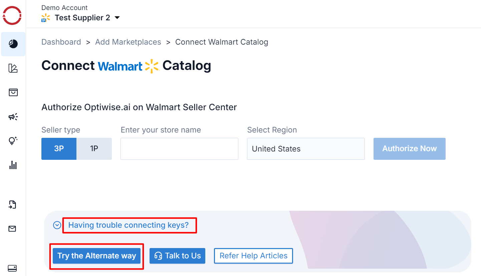Open the design ruler sidebar icon
The image size is (481, 276).
click(x=13, y=68)
